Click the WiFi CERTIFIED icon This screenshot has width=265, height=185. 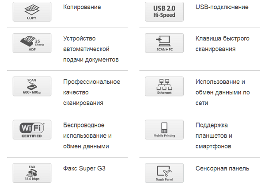32,130
